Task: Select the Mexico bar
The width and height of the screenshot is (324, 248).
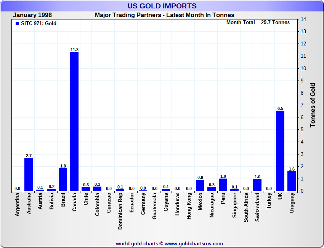Action: tap(200, 185)
